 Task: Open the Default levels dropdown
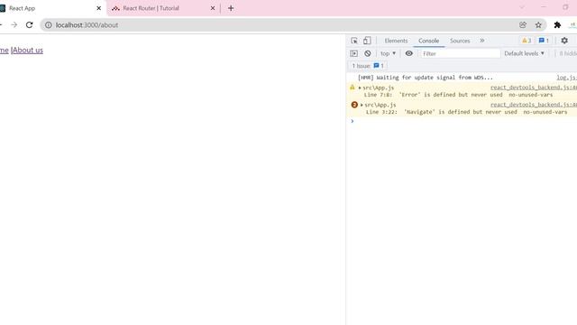tap(525, 53)
